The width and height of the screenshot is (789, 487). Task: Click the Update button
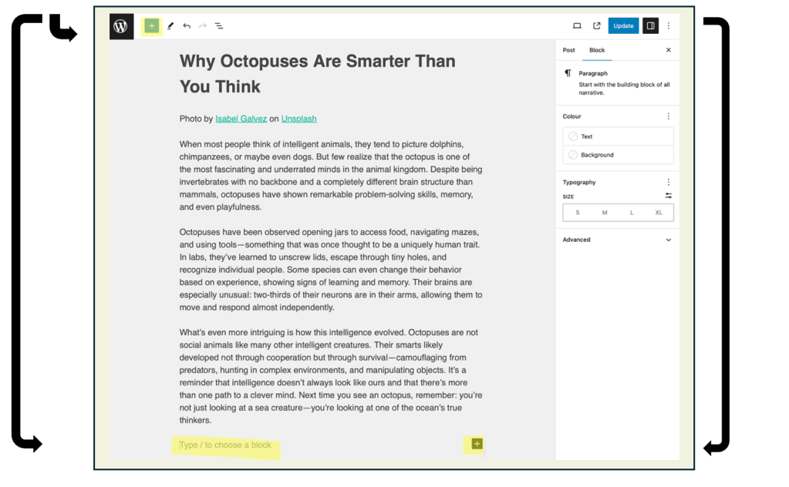tap(623, 26)
